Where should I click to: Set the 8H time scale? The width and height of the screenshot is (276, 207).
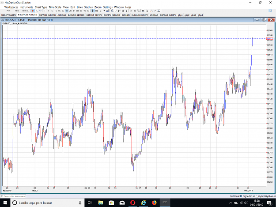click(77, 11)
